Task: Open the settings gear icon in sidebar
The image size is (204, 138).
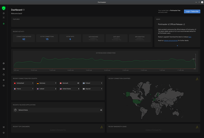Action: tap(4, 80)
